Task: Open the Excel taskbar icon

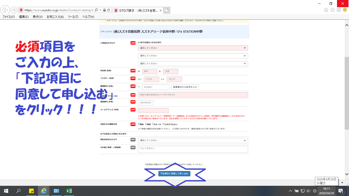Action: click(x=69, y=191)
